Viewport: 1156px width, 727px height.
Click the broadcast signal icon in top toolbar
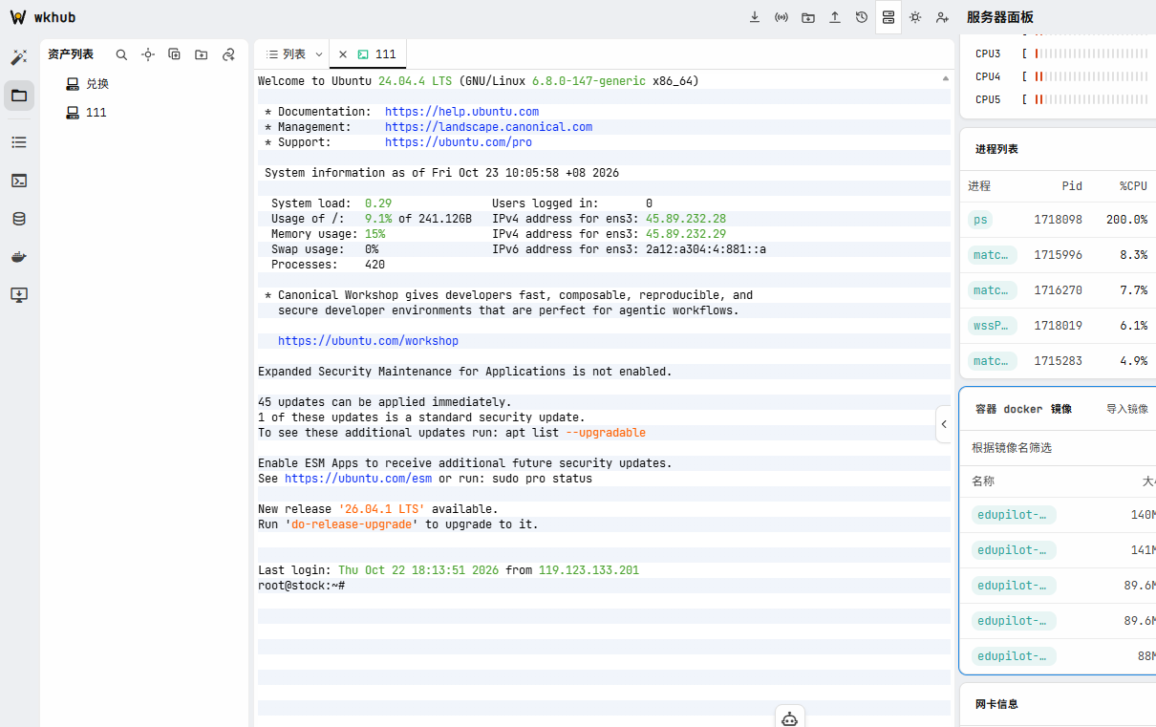781,17
